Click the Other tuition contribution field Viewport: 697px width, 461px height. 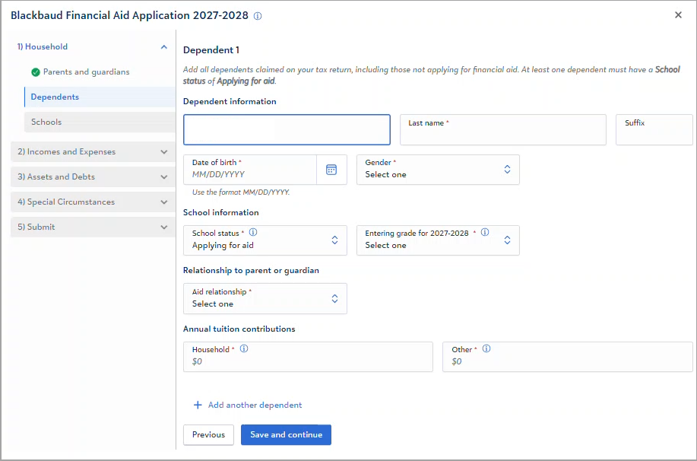point(568,357)
